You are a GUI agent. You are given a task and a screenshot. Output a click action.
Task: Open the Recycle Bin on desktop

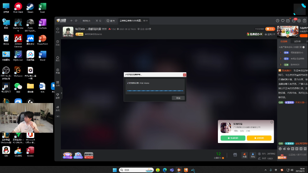6,40
